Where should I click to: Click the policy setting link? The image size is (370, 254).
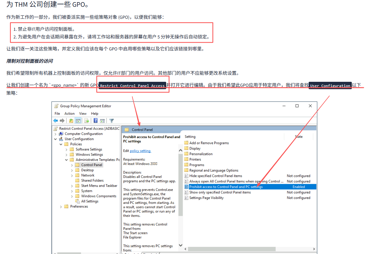(x=140, y=151)
